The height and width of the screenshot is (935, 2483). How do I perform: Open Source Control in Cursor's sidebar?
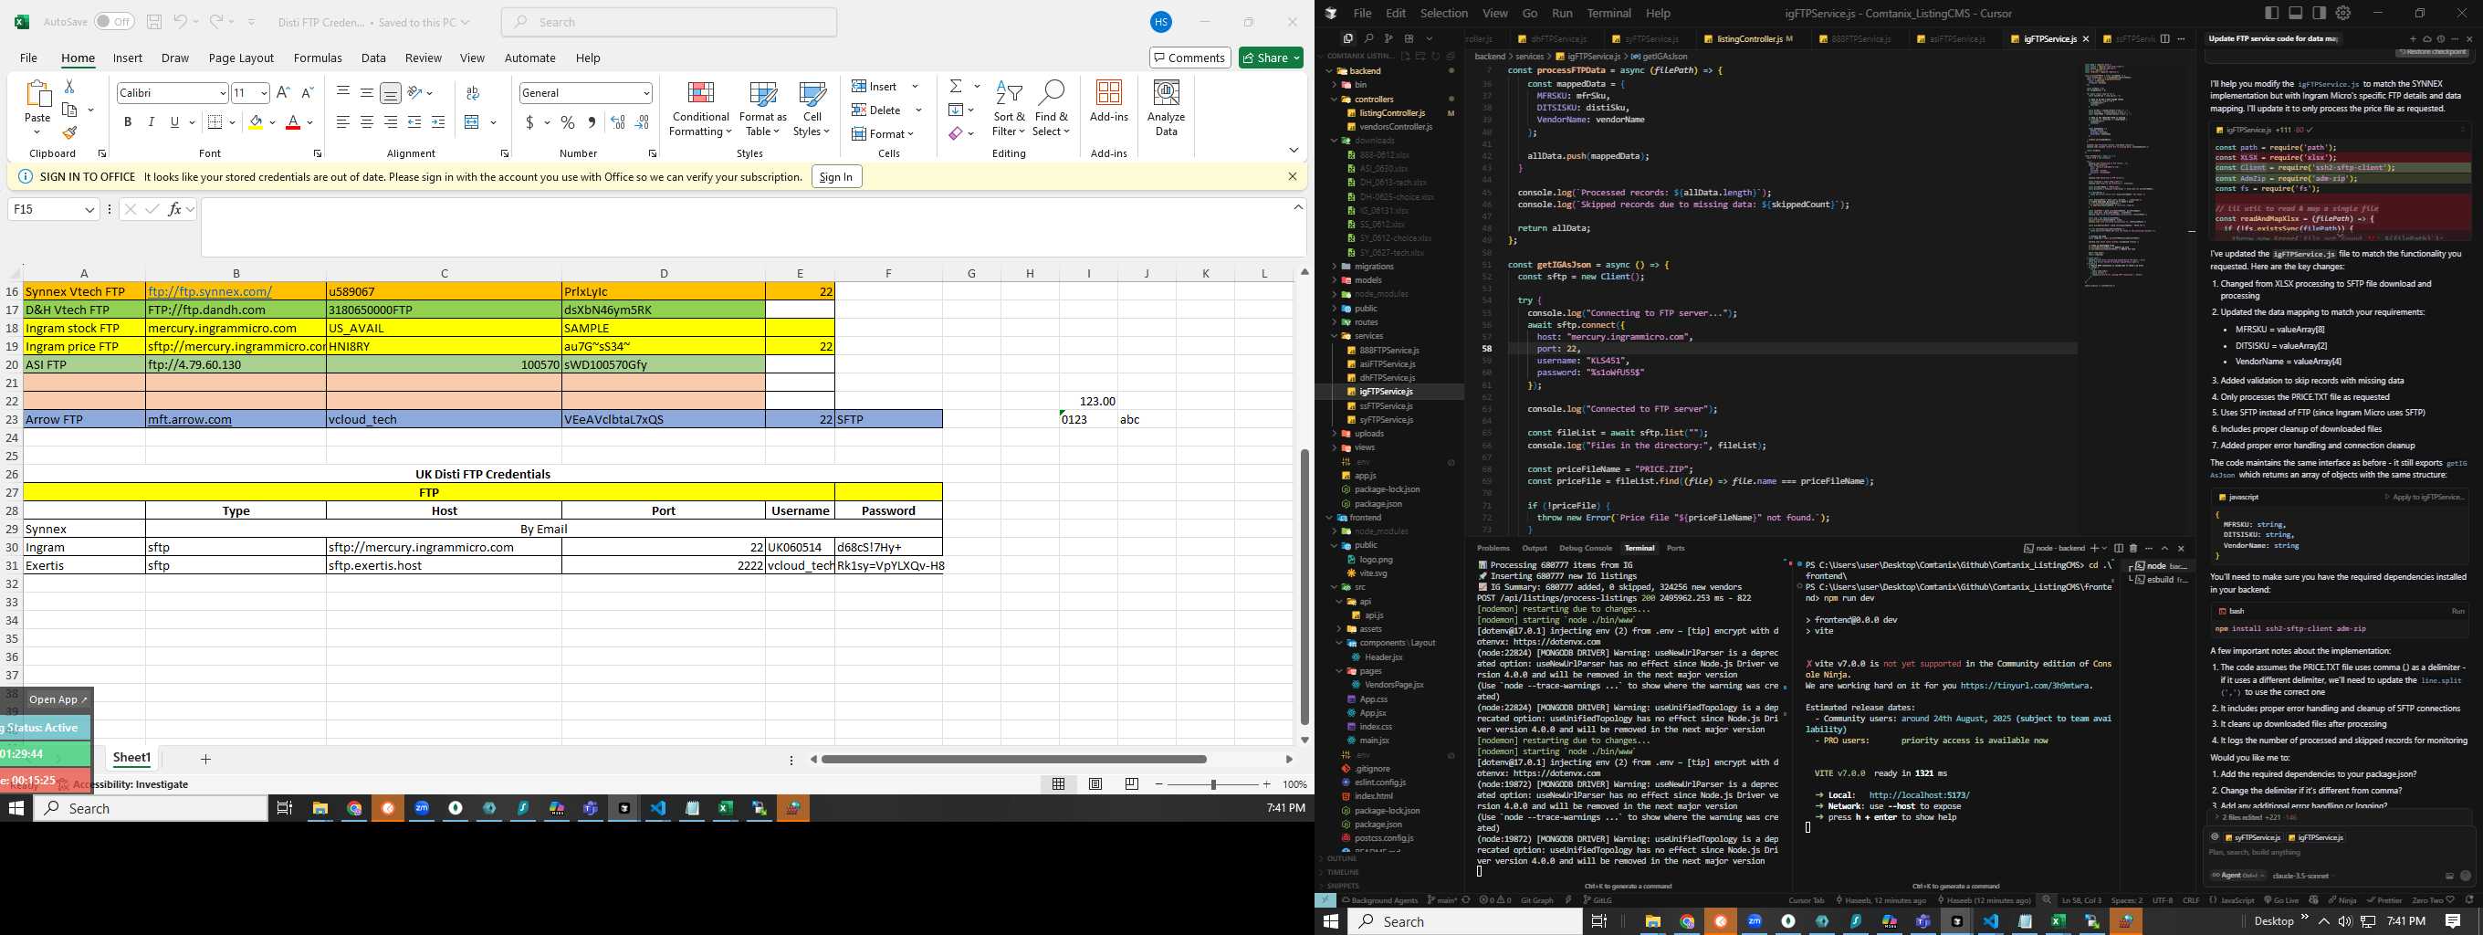[1388, 38]
